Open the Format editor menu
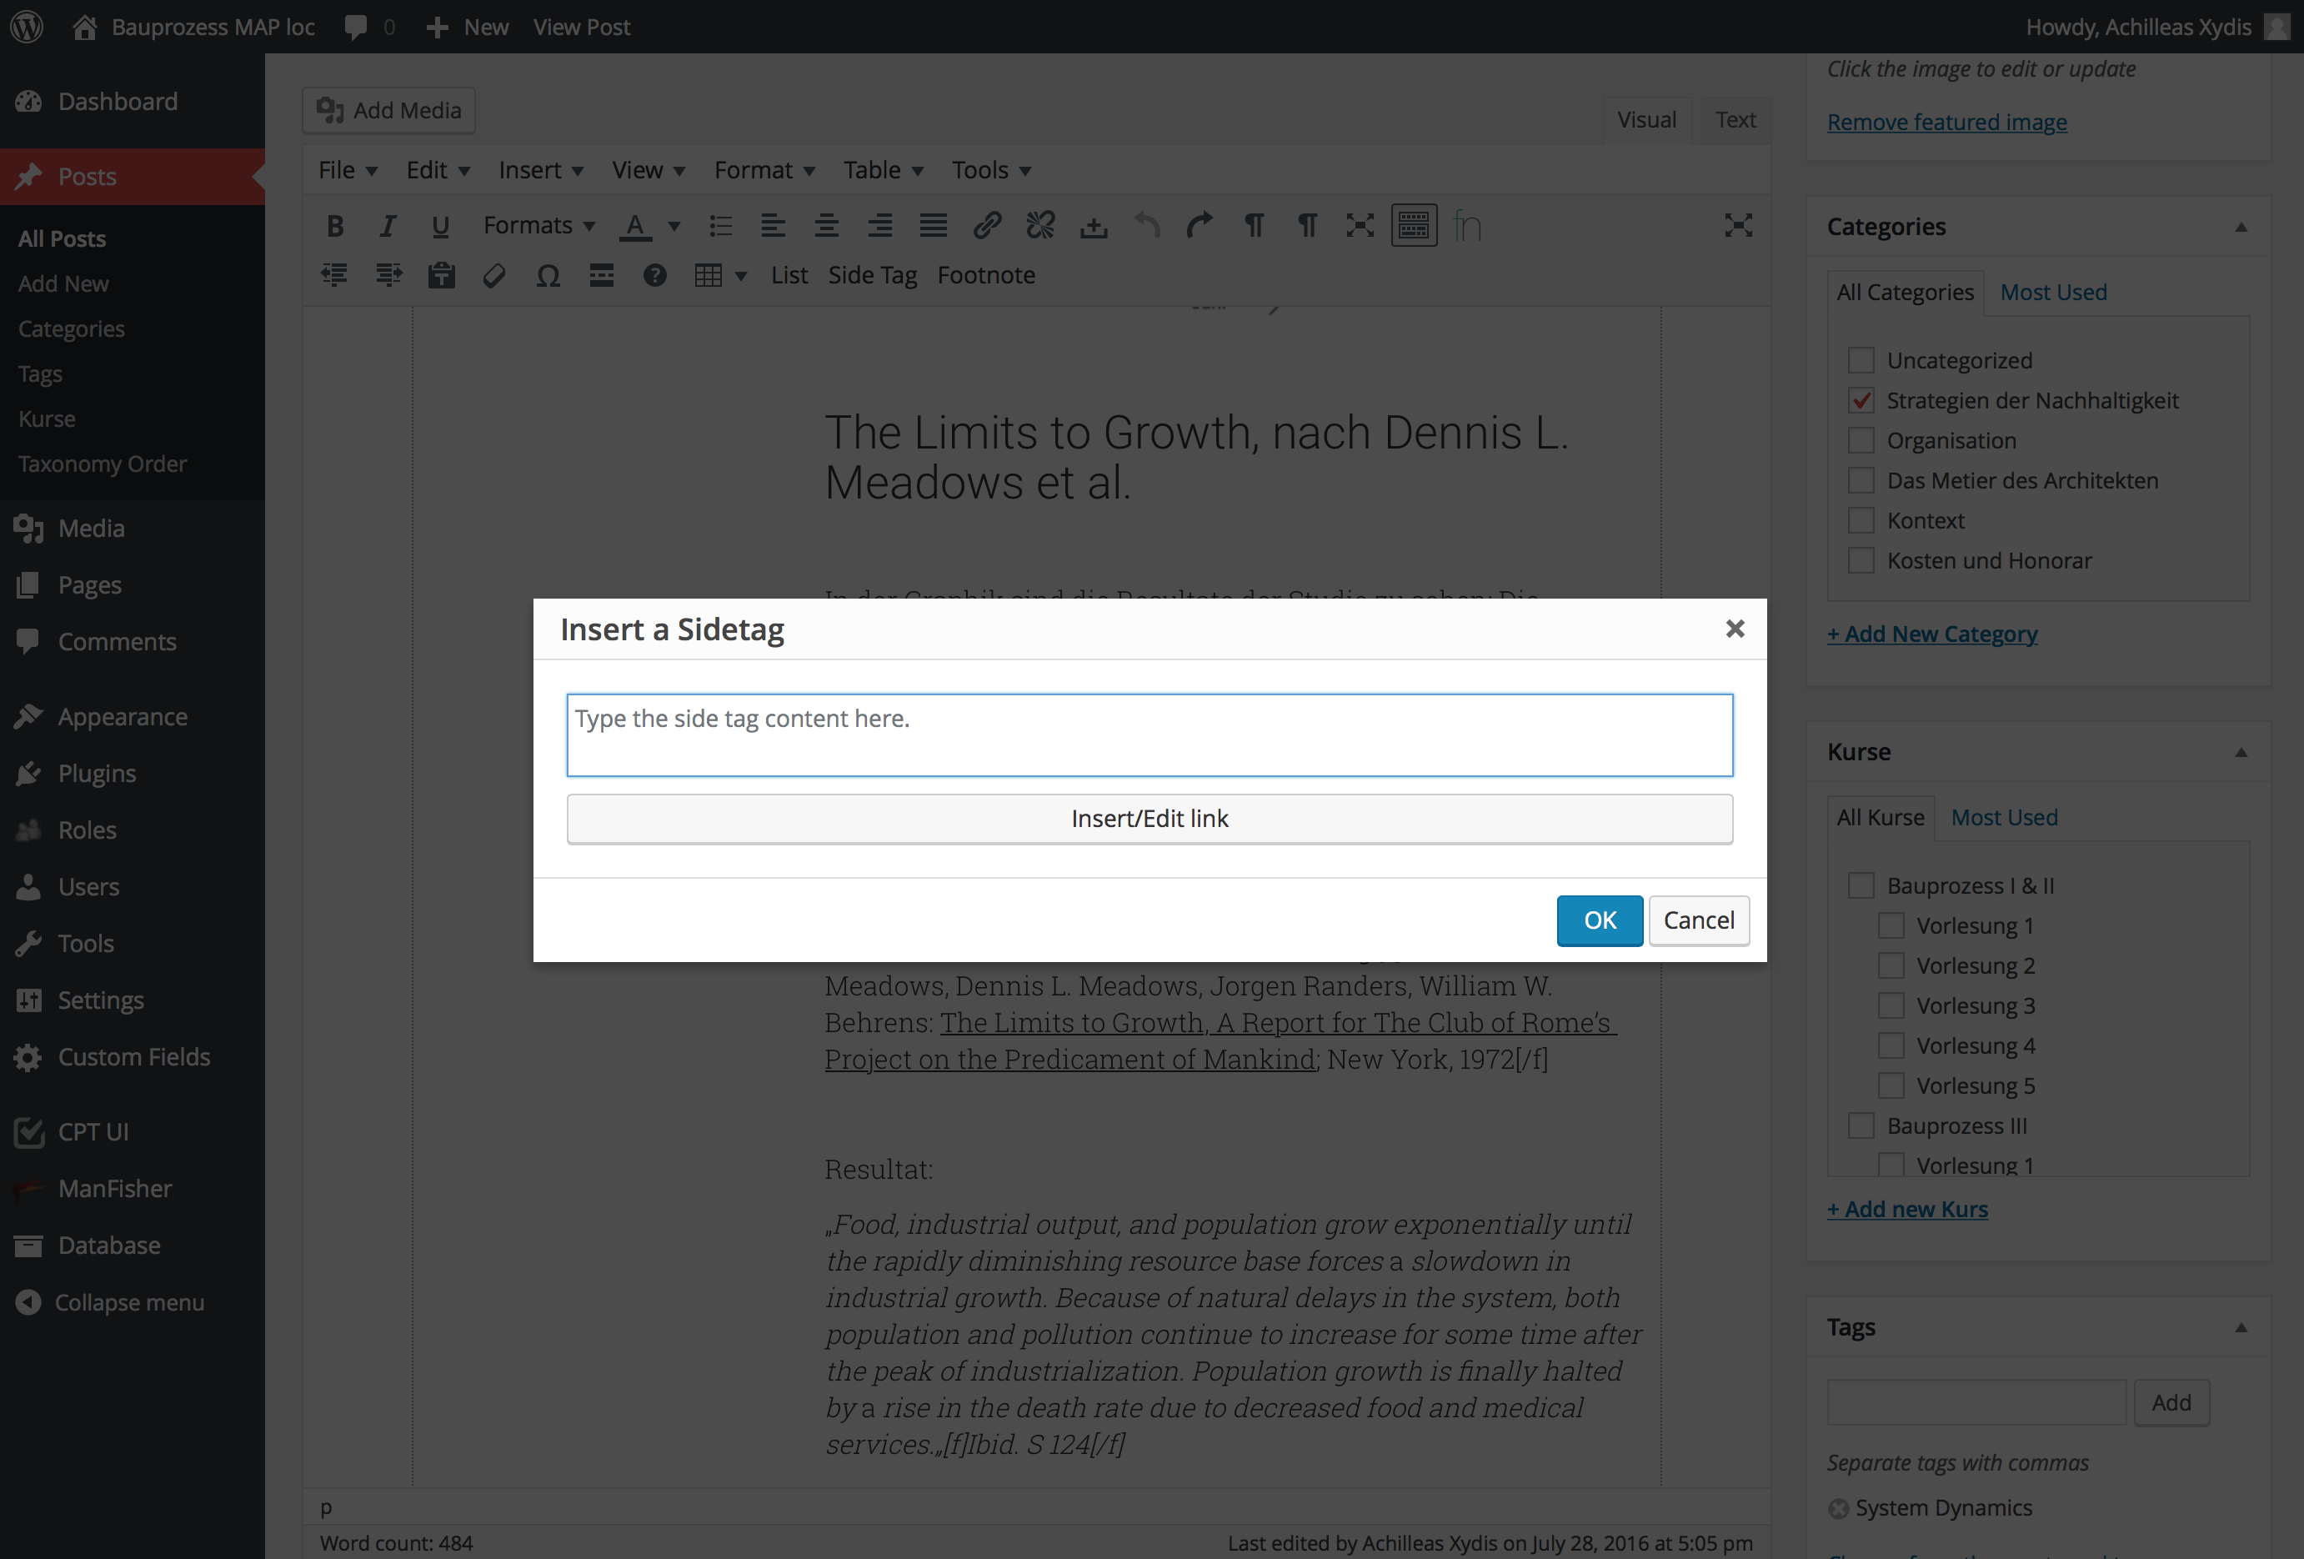The width and height of the screenshot is (2304, 1559). click(x=764, y=171)
